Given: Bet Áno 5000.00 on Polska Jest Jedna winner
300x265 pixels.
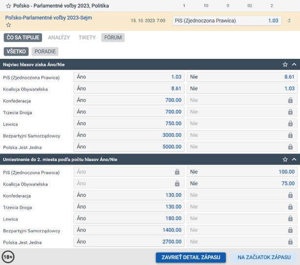Looking at the screenshot, I should tap(129, 147).
